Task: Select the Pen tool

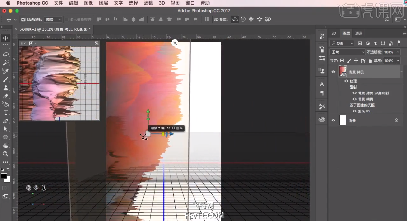Action: pyautogui.click(x=5, y=121)
